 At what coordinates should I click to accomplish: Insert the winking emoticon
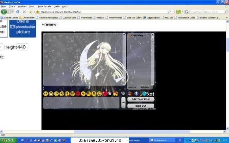tap(56, 94)
